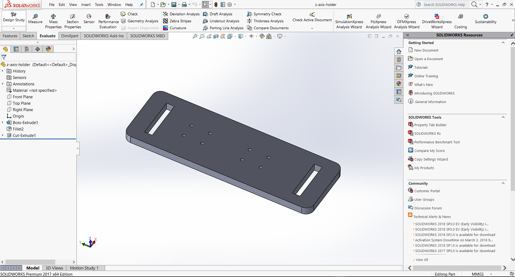This screenshot has height=277, width=515.
Task: Open the Design Library task pane tab
Action: [x=399, y=60]
